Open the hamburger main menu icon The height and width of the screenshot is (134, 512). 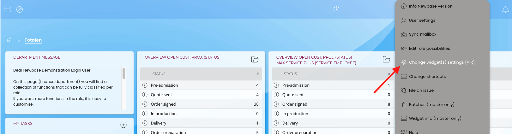click(x=7, y=9)
